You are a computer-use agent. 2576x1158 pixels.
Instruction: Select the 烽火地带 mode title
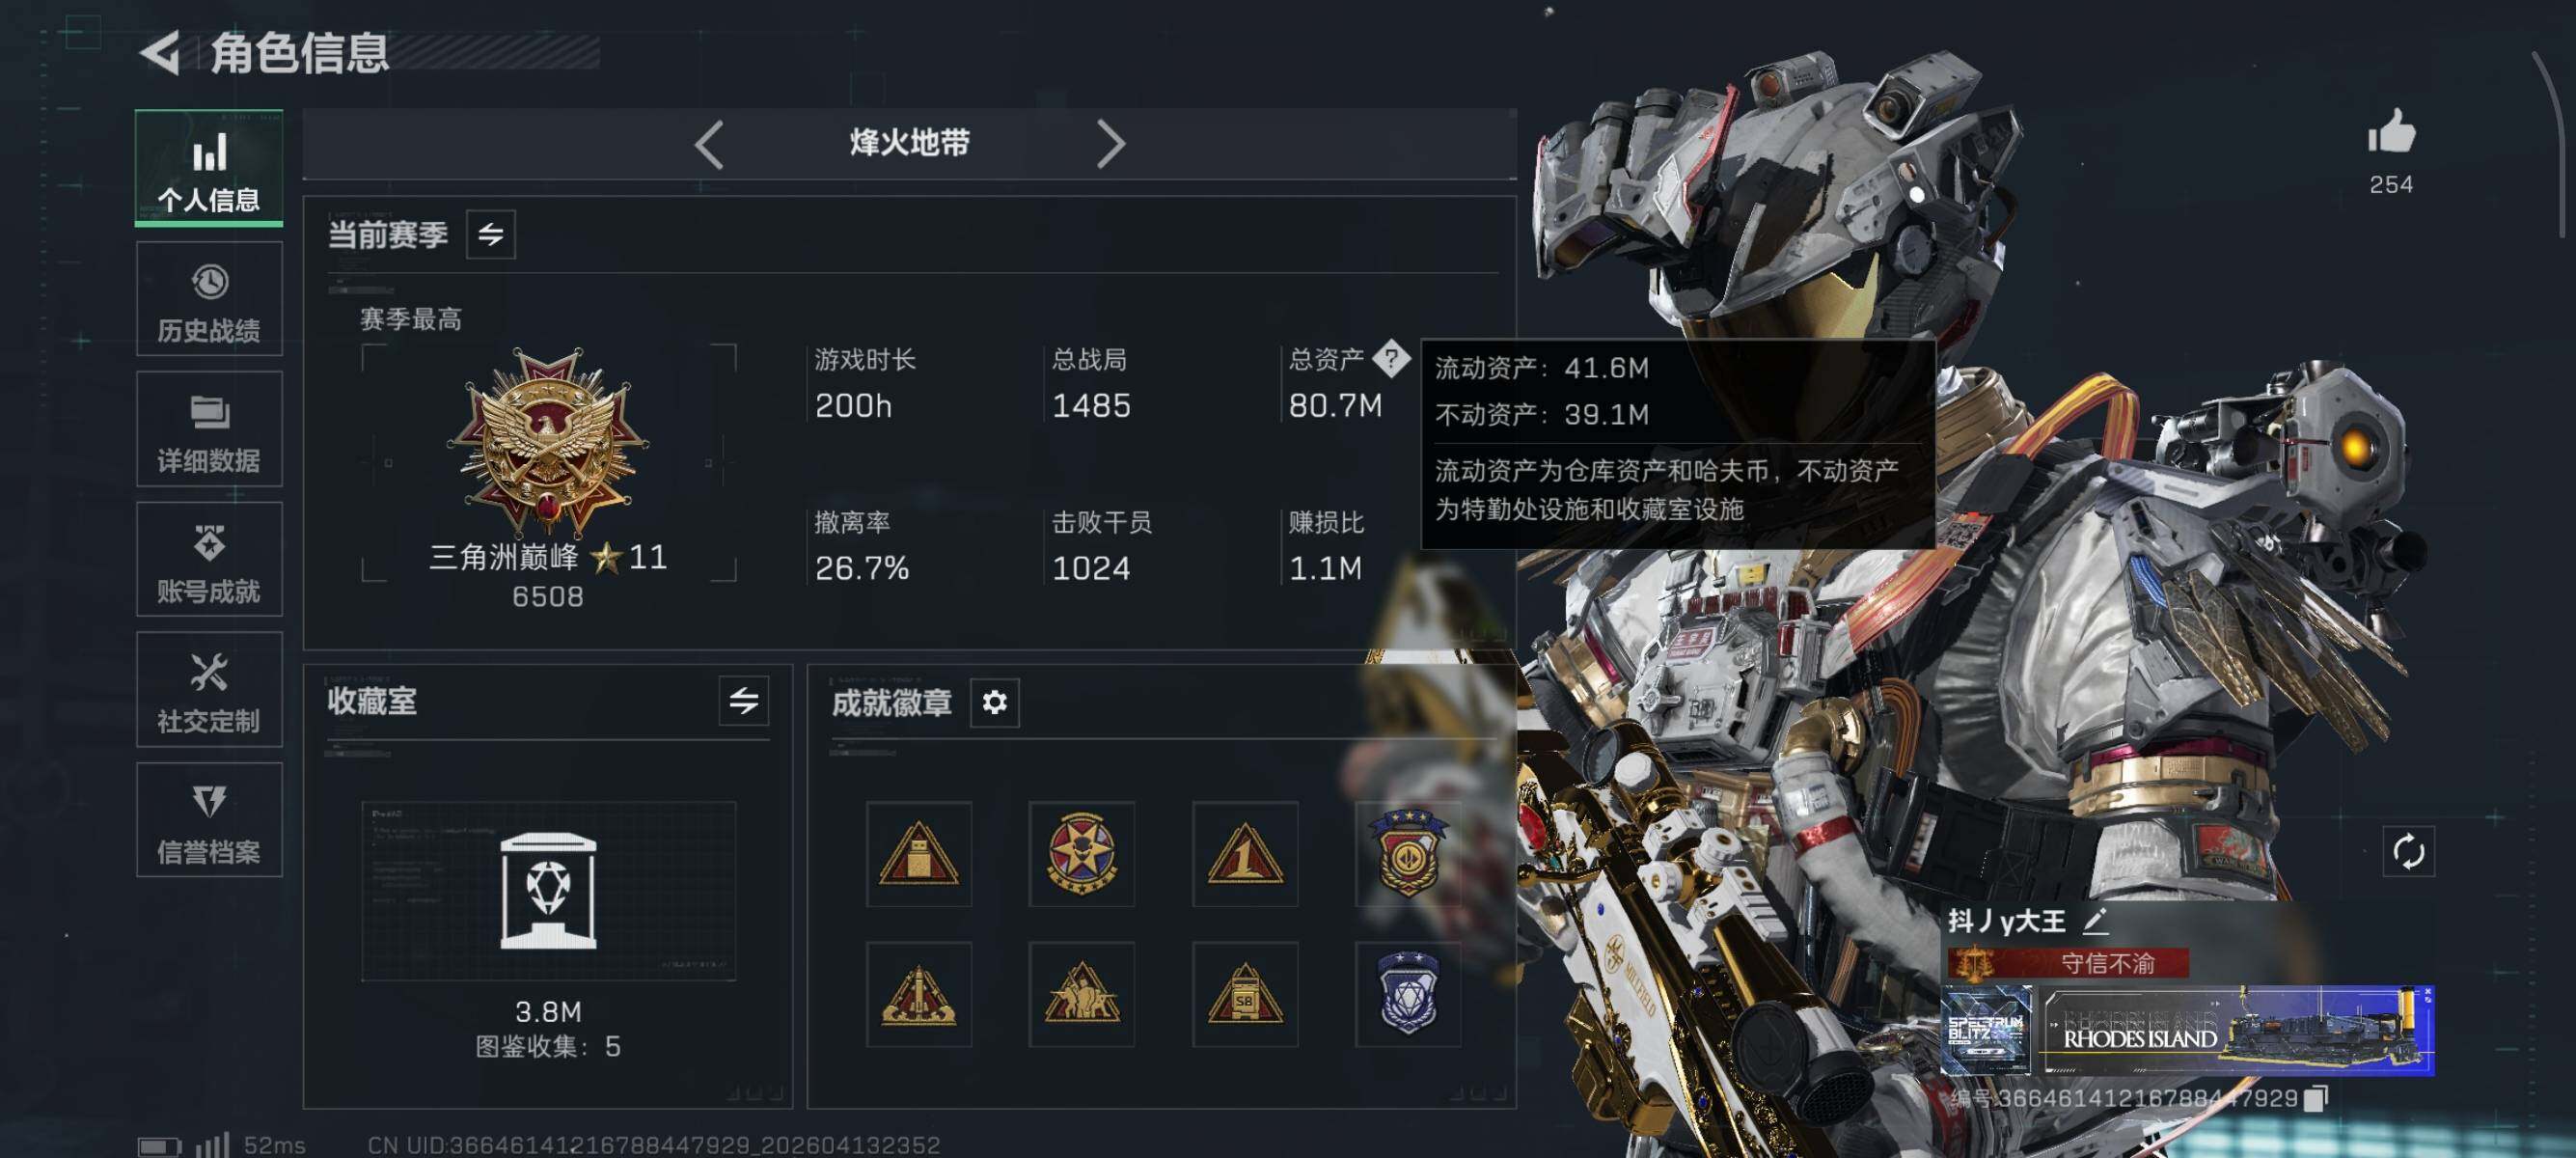click(909, 143)
